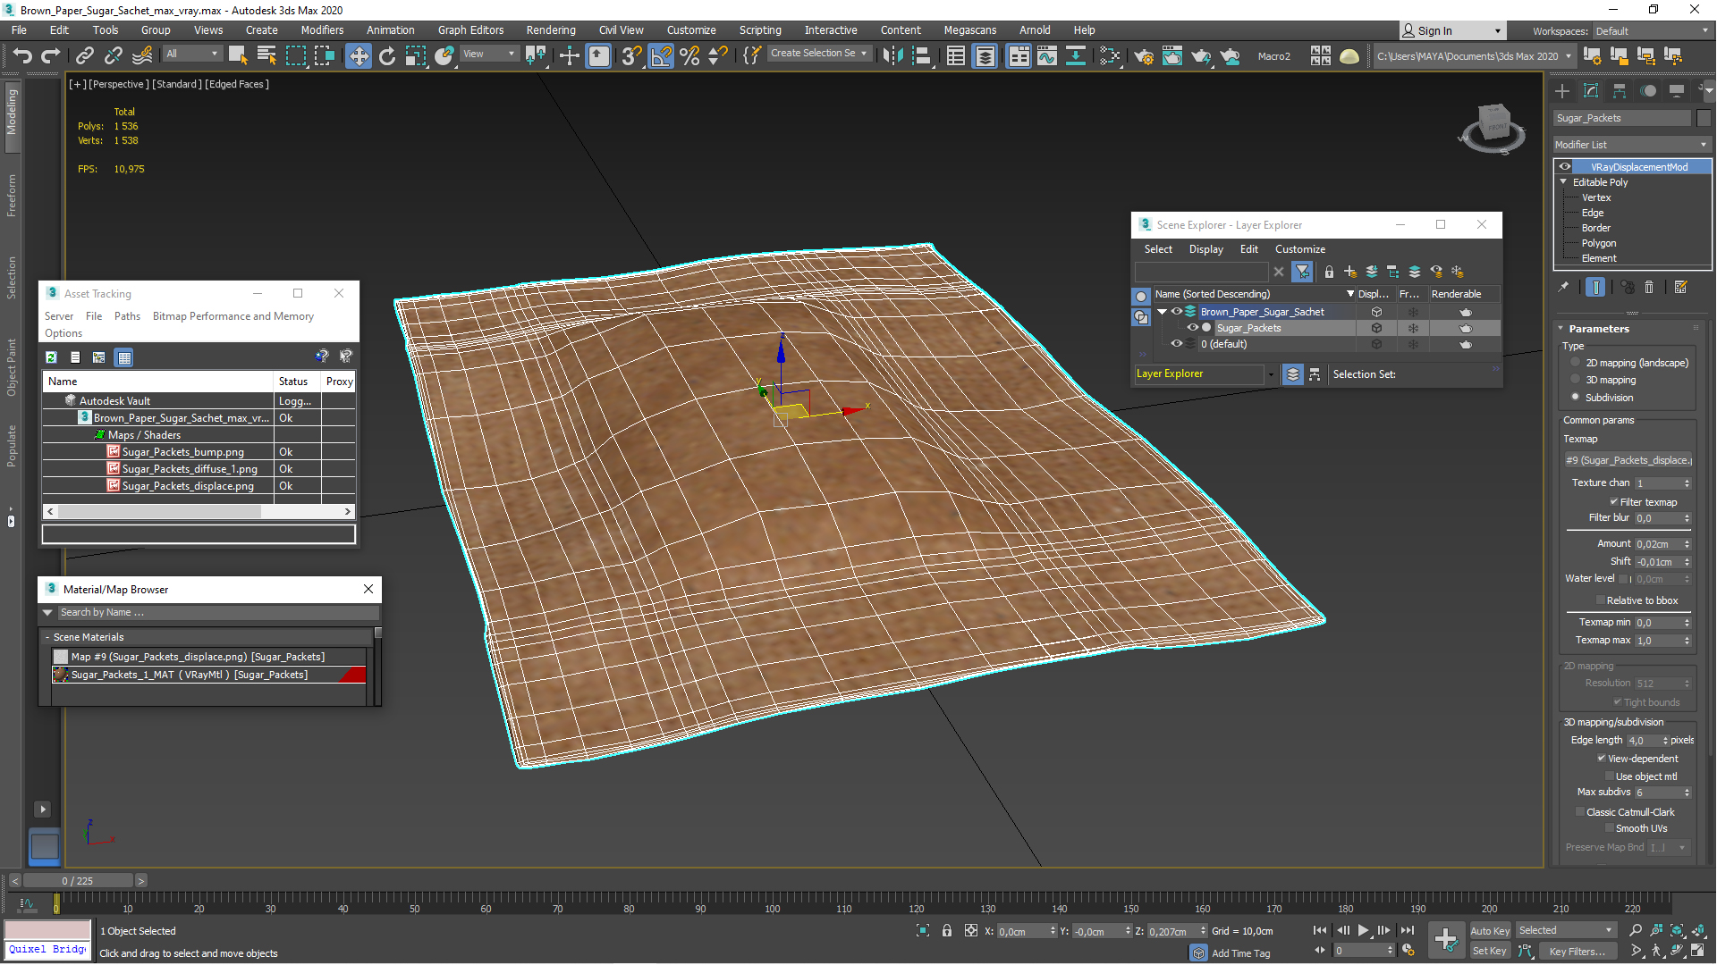This screenshot has width=1717, height=965.
Task: Click the Redo arrow in main toolbar
Action: (51, 55)
